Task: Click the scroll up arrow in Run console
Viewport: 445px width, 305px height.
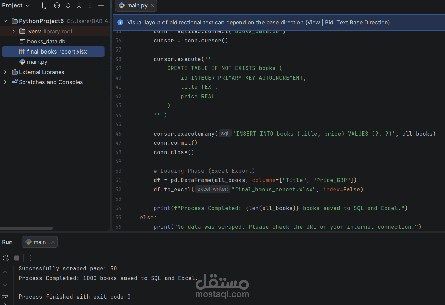Action: 5,273
